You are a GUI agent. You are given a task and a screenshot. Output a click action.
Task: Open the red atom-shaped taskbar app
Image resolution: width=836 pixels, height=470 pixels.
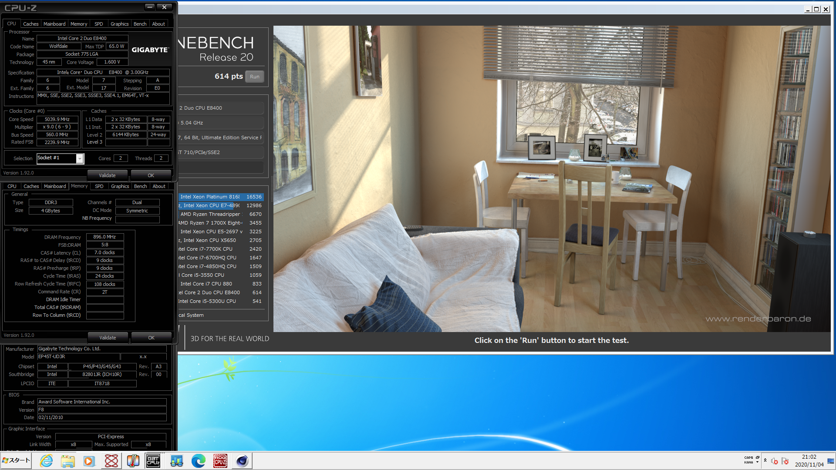pyautogui.click(x=111, y=461)
